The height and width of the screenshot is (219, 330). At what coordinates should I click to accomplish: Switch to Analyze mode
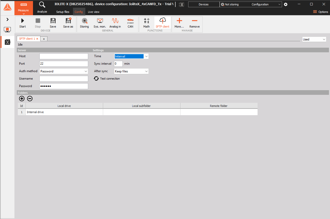point(42,7)
